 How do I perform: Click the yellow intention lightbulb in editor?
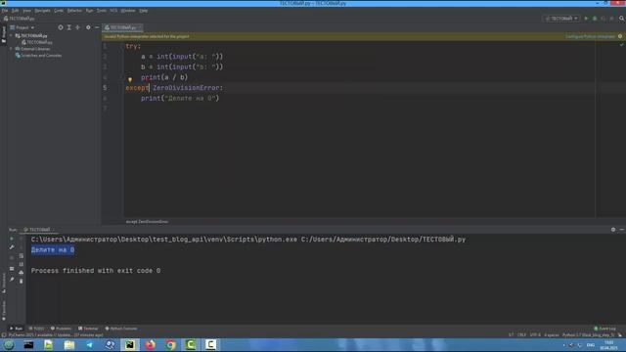[x=130, y=79]
